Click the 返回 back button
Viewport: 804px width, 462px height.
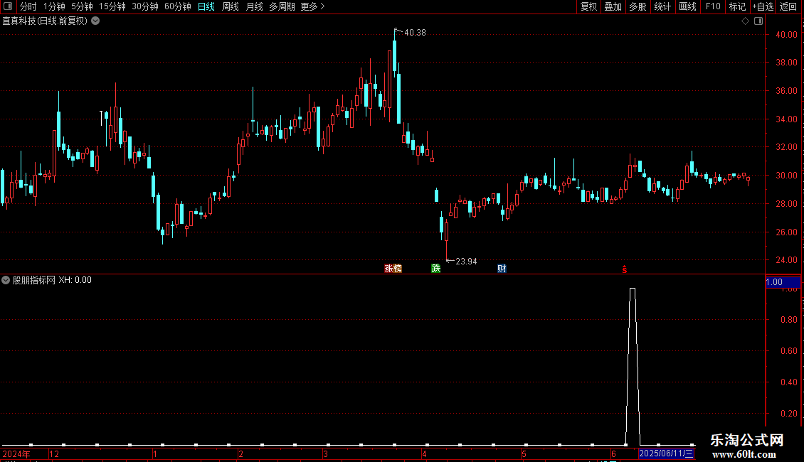(x=788, y=6)
